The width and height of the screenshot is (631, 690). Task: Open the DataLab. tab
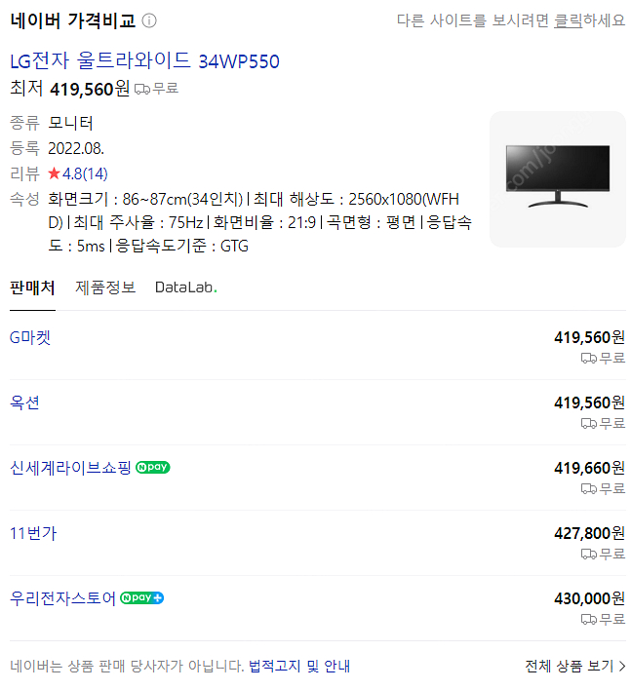[x=186, y=287]
